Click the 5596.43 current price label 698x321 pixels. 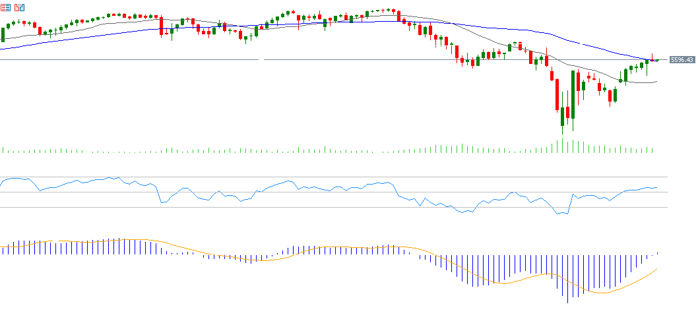pos(682,60)
